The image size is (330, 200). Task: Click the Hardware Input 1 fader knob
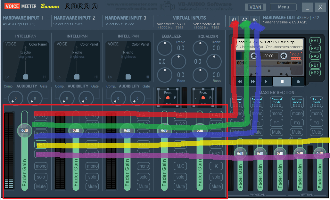click(x=25, y=130)
